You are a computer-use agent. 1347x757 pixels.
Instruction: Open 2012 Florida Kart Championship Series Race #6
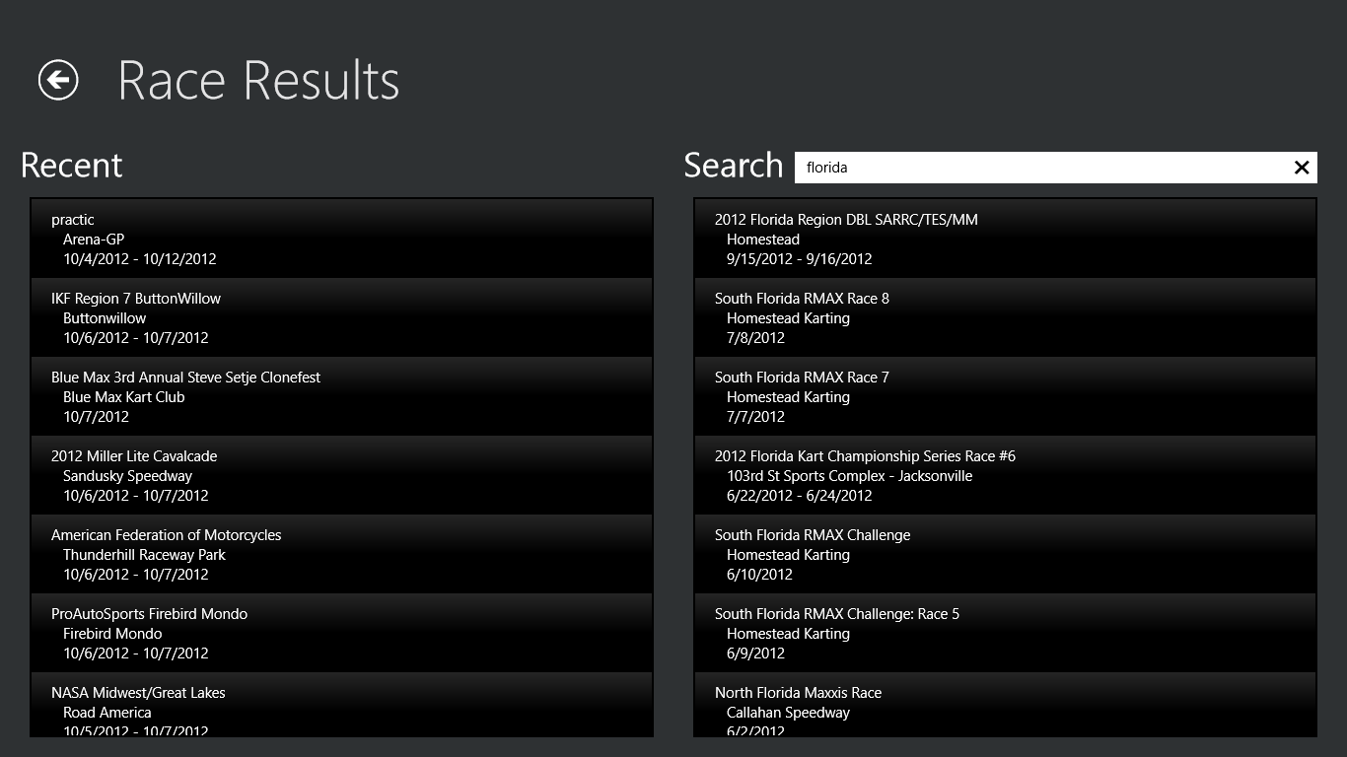tap(1004, 474)
